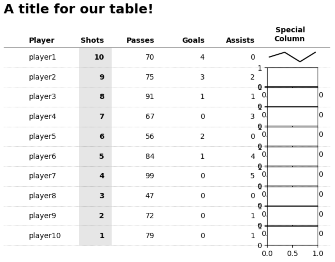
Task: Click the Player column header
Action: pos(42,40)
